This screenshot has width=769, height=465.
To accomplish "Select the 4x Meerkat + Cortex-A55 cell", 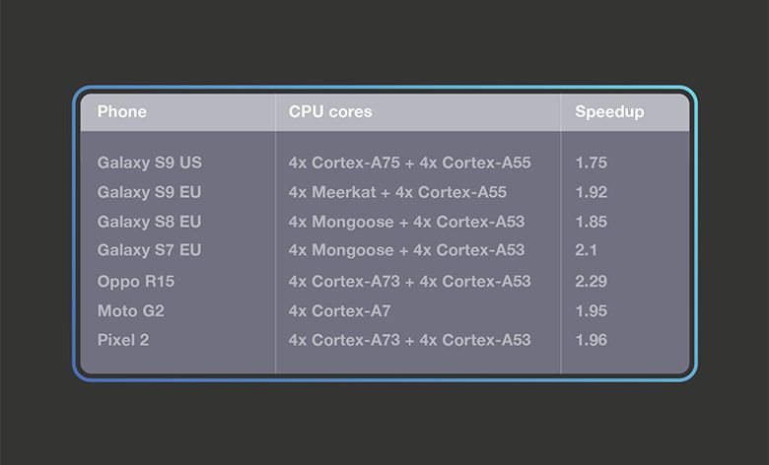I will click(x=397, y=192).
